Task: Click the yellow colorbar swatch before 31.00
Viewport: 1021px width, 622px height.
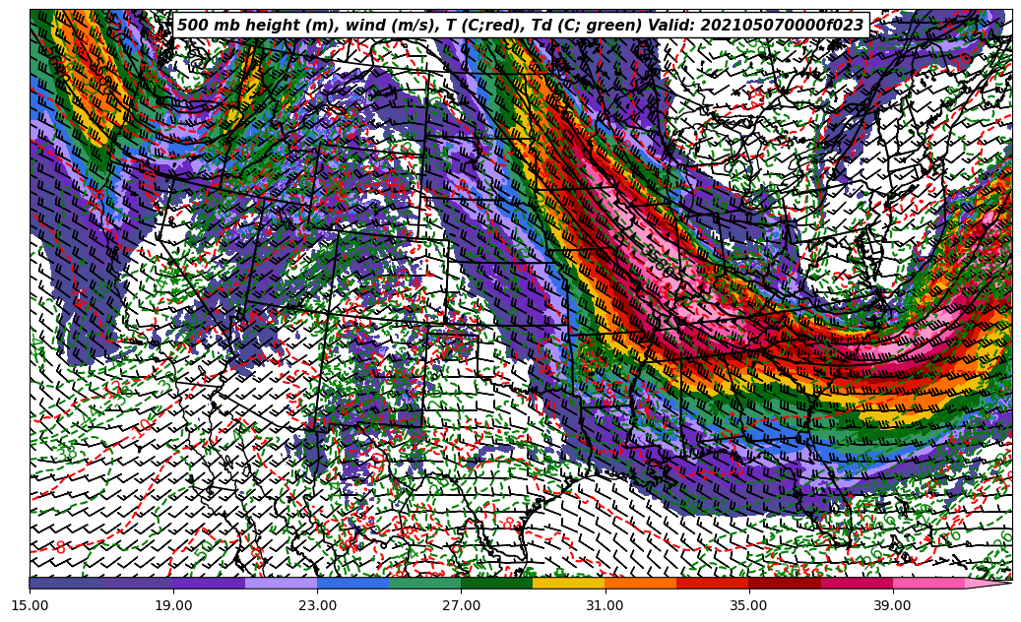Action: click(568, 584)
